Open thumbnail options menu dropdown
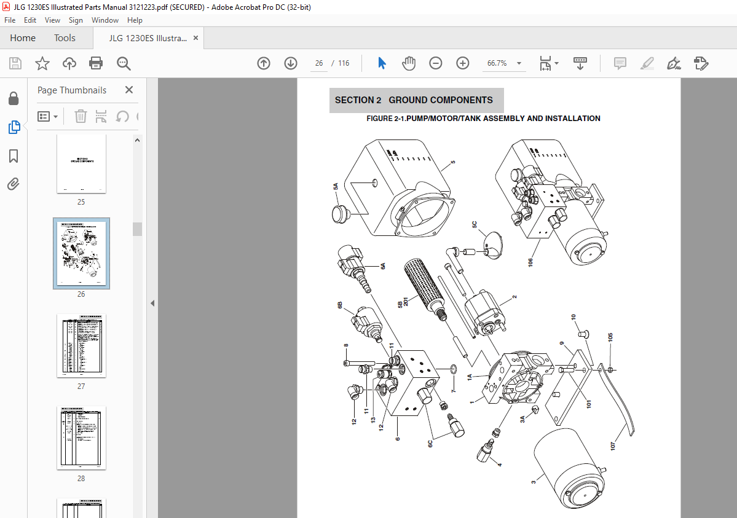 pos(47,116)
